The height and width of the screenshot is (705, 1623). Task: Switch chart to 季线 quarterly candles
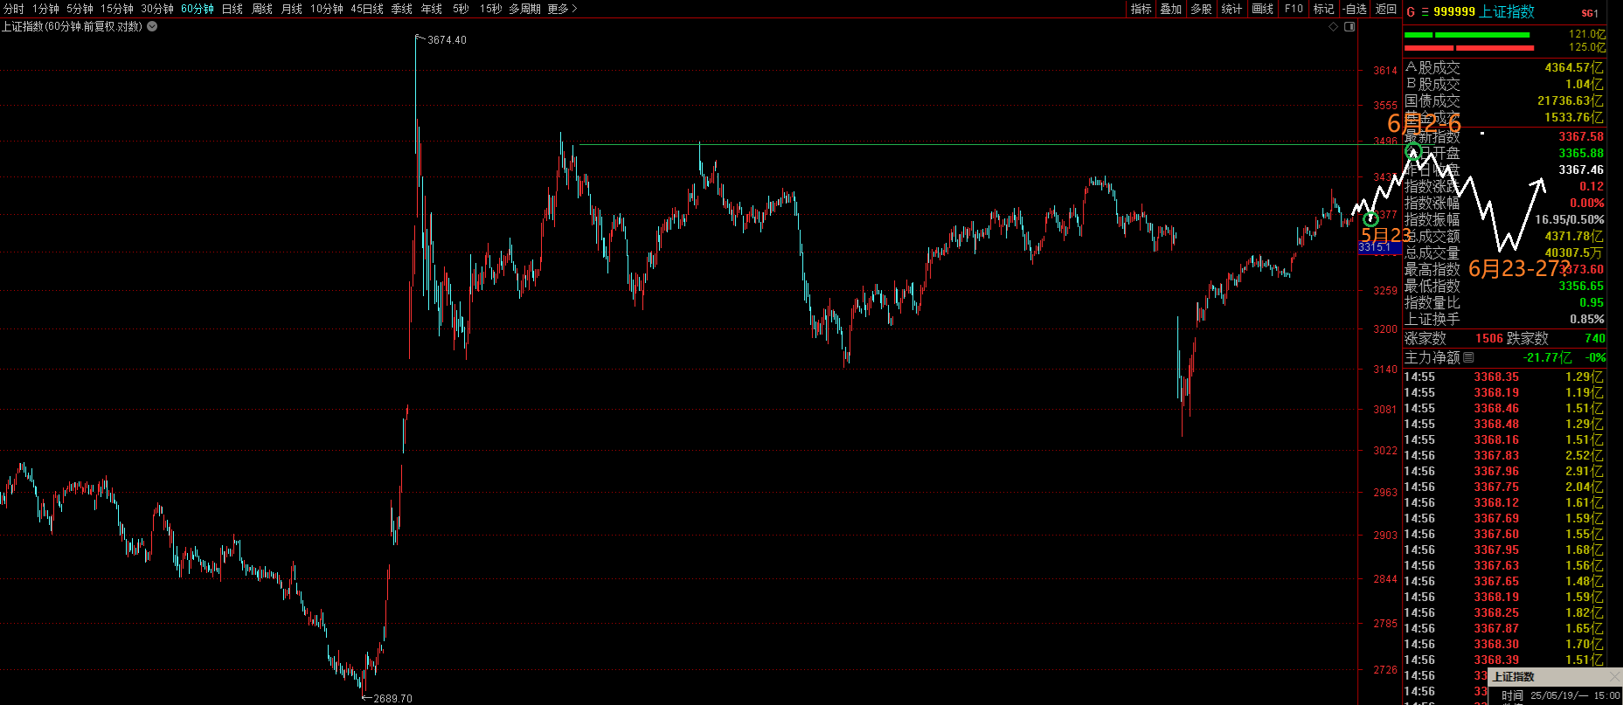click(x=402, y=9)
